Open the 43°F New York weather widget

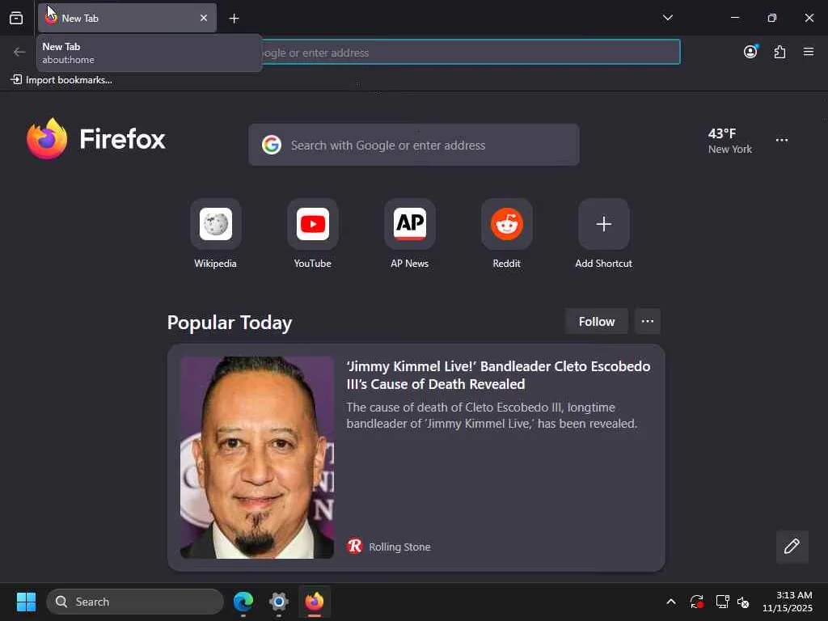click(730, 141)
